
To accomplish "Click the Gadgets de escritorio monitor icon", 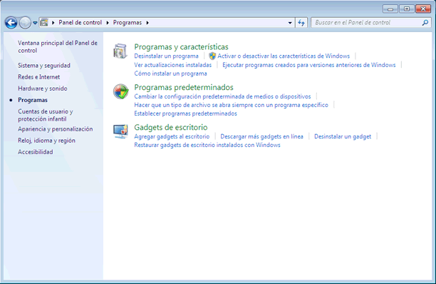I will (x=120, y=131).
